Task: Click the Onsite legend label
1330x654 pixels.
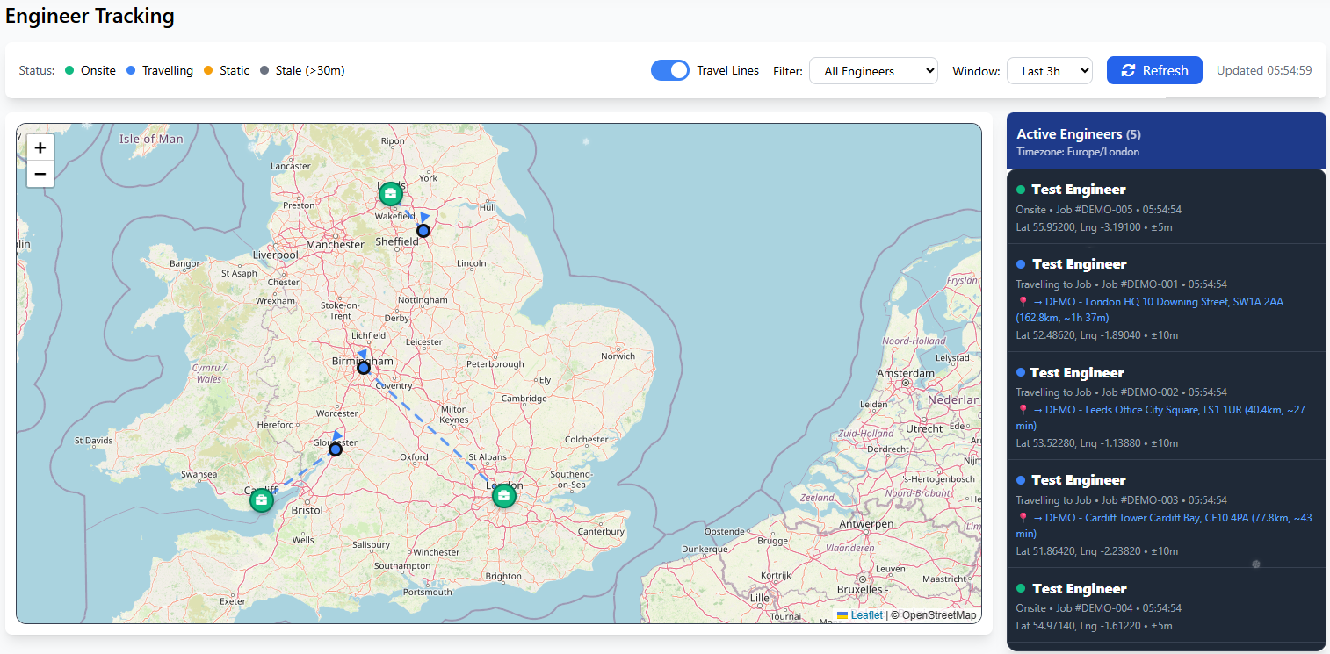Action: pyautogui.click(x=98, y=71)
